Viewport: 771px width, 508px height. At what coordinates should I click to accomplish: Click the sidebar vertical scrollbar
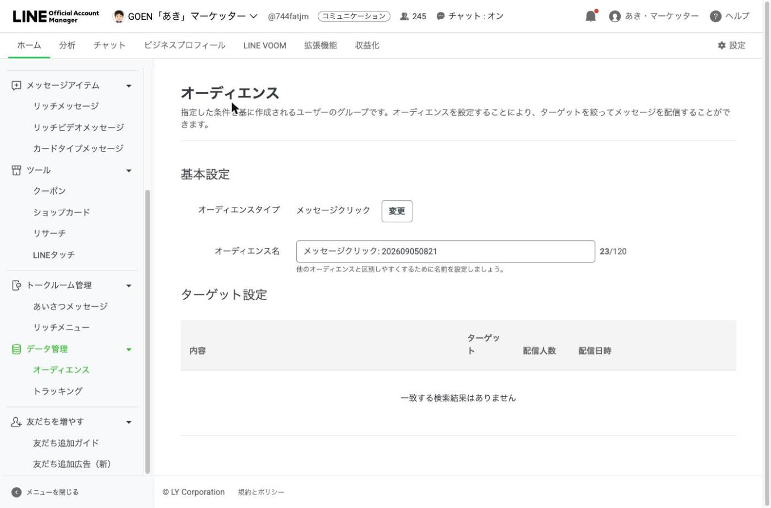coord(148,332)
